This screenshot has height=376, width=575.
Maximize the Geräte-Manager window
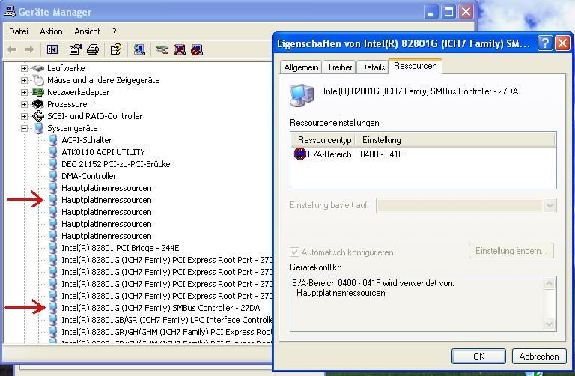point(448,12)
